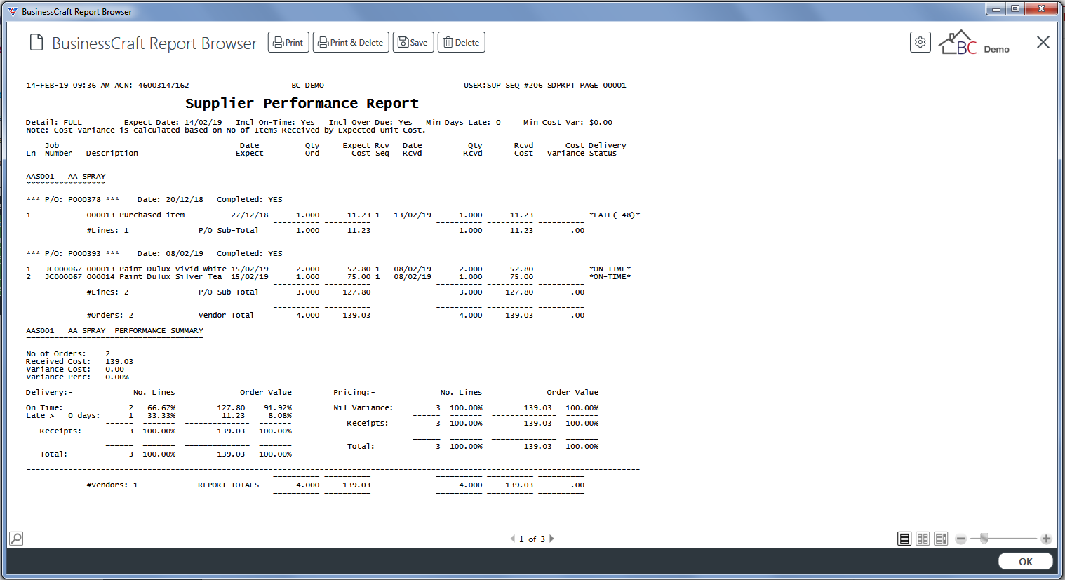The image size is (1065, 580).
Task: Go to previous page arrow
Action: coord(513,539)
